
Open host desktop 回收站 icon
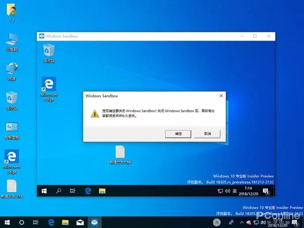pyautogui.click(x=12, y=100)
